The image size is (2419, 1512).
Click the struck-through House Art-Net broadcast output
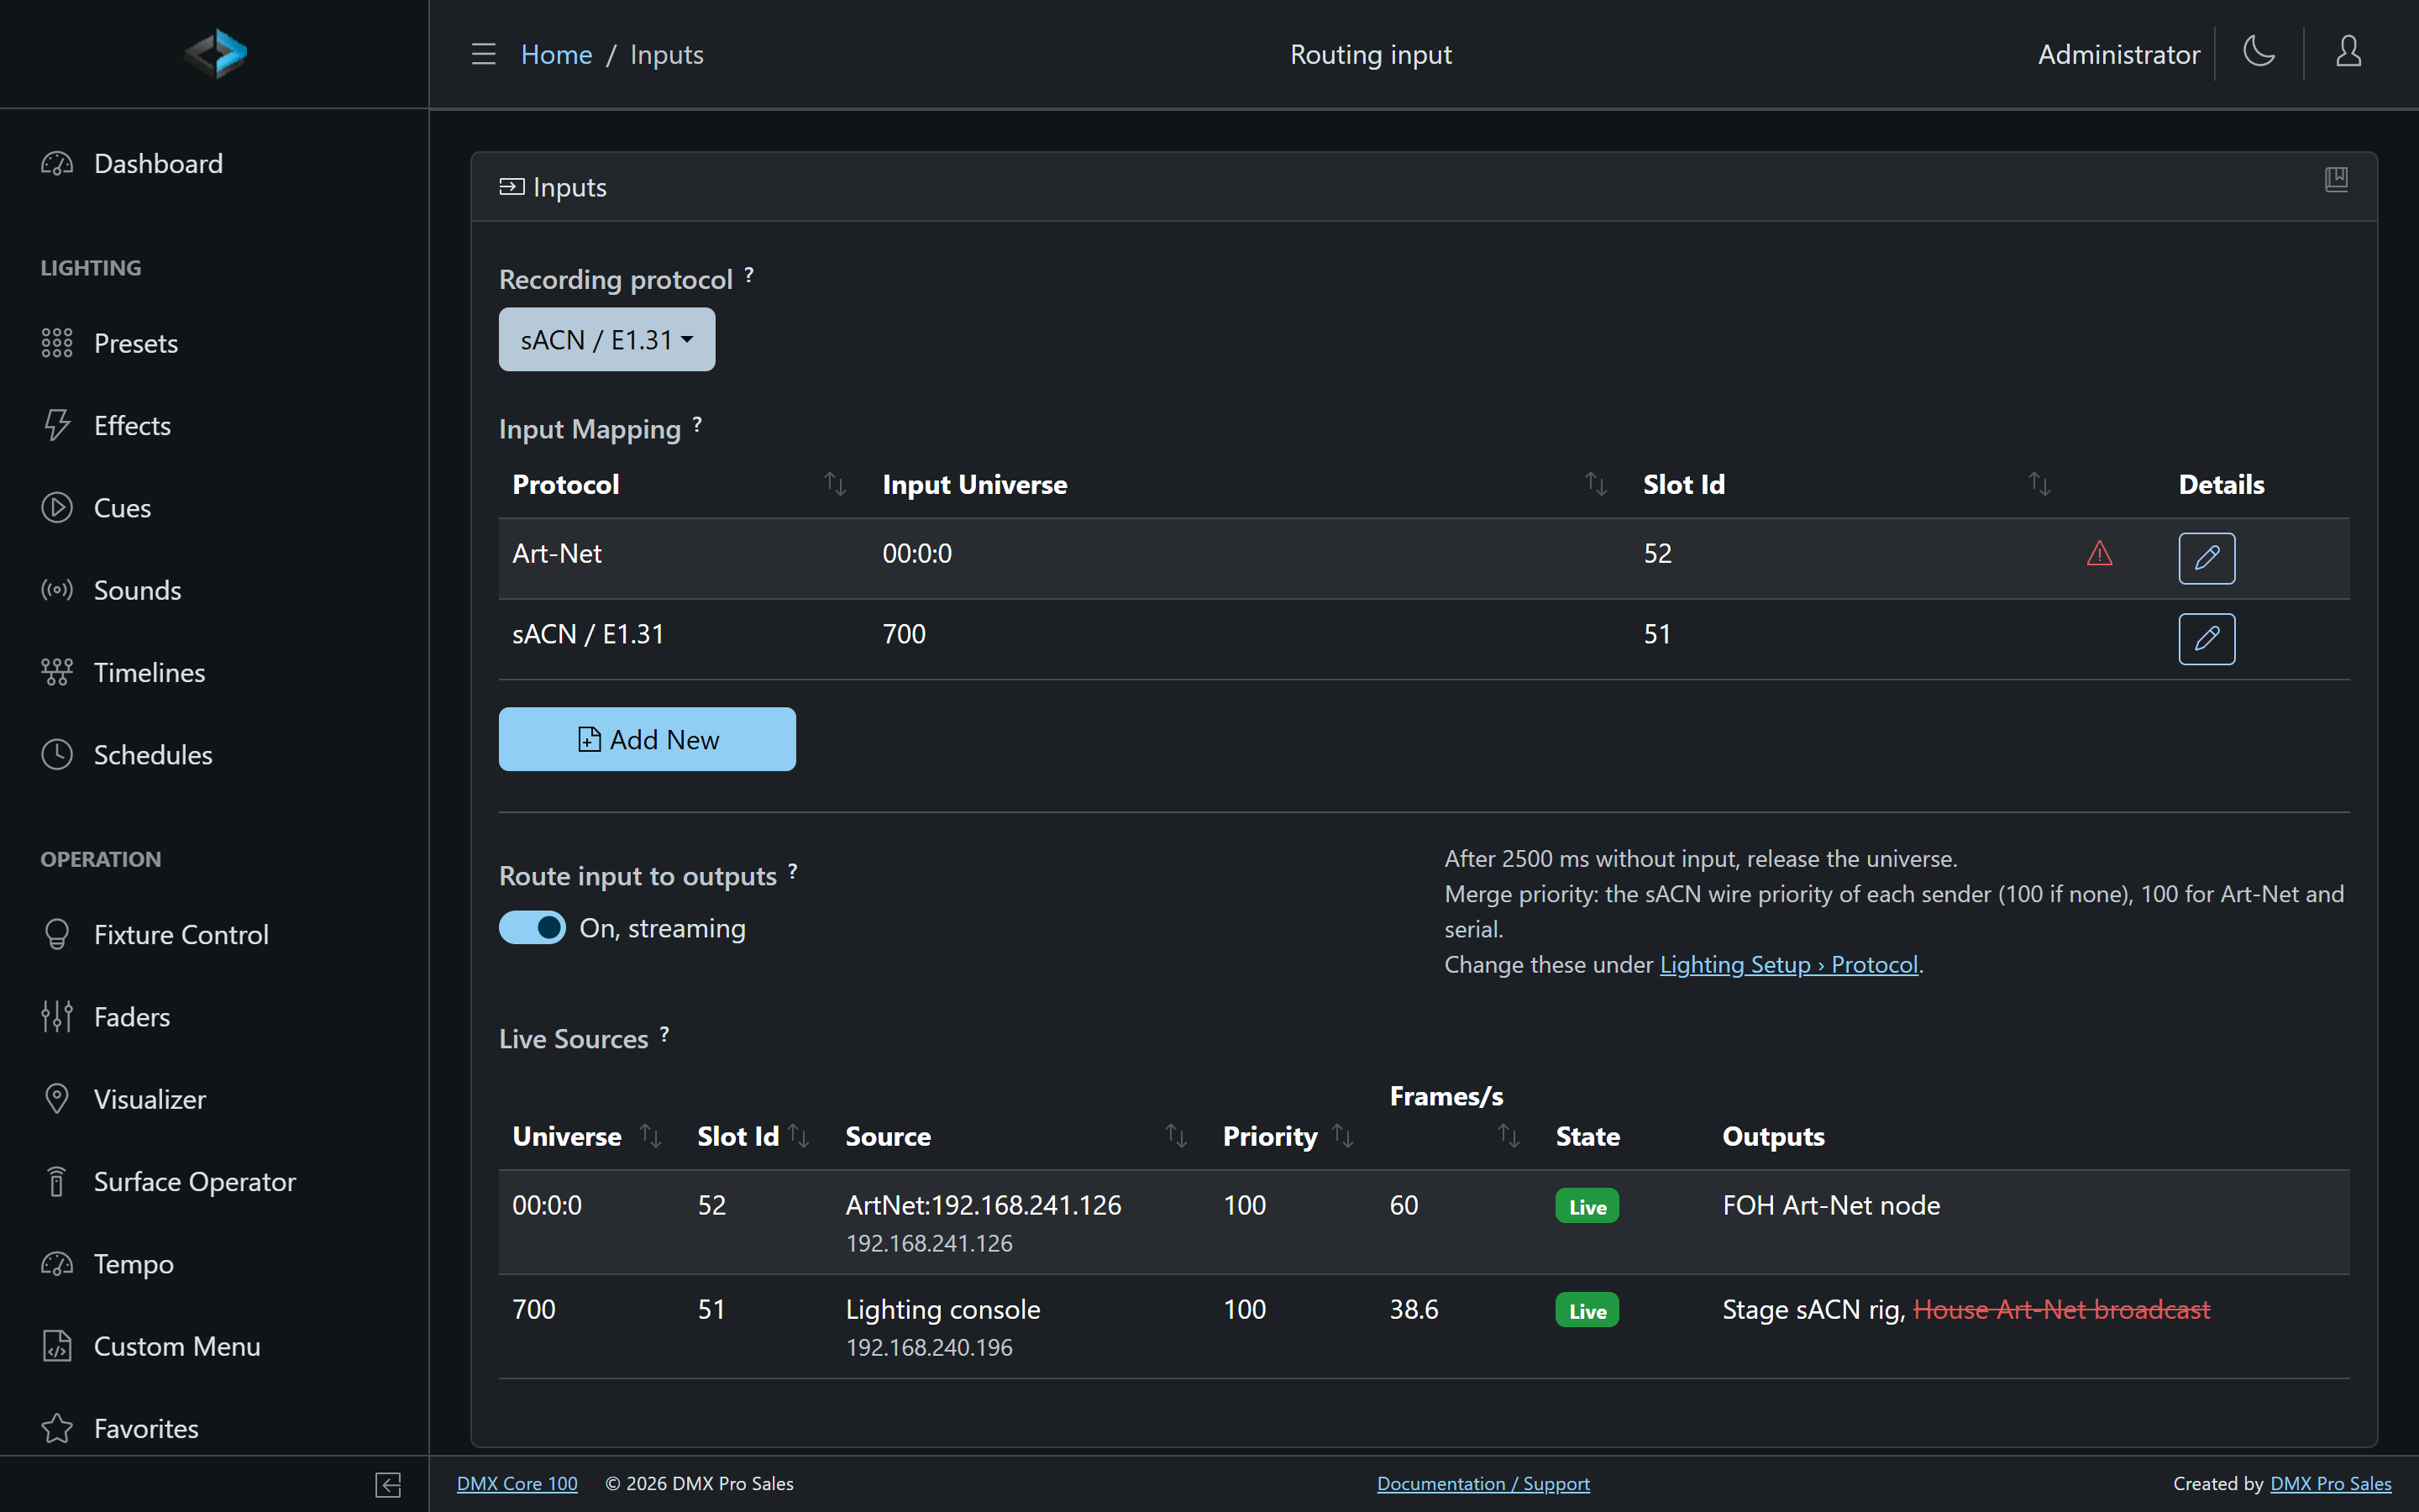(2061, 1309)
